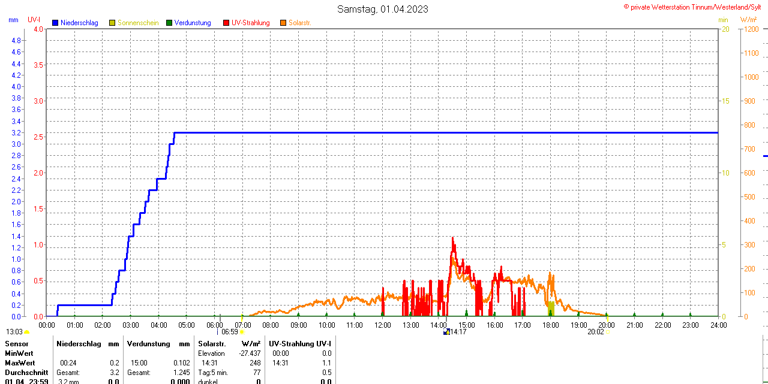Click the yellow Sonnenschein legend square
The width and height of the screenshot is (768, 384).
pyautogui.click(x=112, y=23)
